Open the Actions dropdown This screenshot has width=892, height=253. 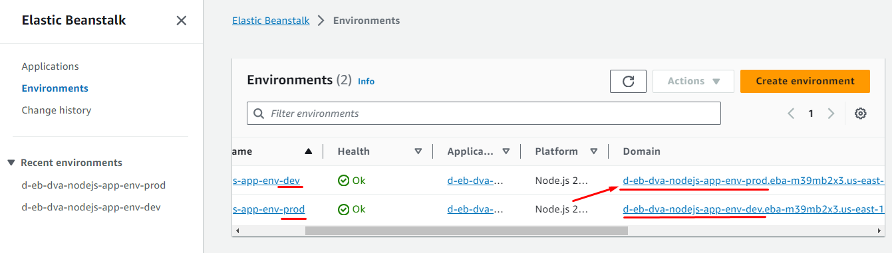[693, 81]
